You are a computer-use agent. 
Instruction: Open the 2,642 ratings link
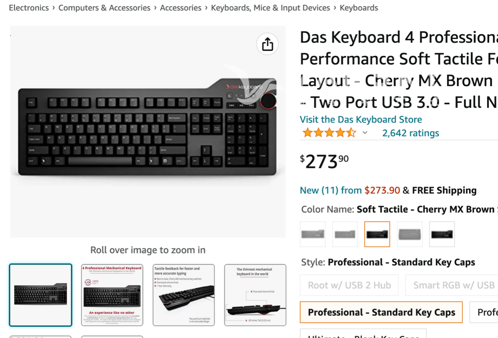[x=410, y=133]
